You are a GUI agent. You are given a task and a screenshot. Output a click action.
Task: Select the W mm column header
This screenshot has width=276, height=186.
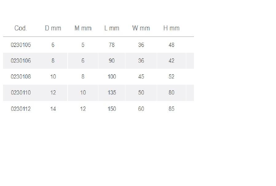click(141, 28)
